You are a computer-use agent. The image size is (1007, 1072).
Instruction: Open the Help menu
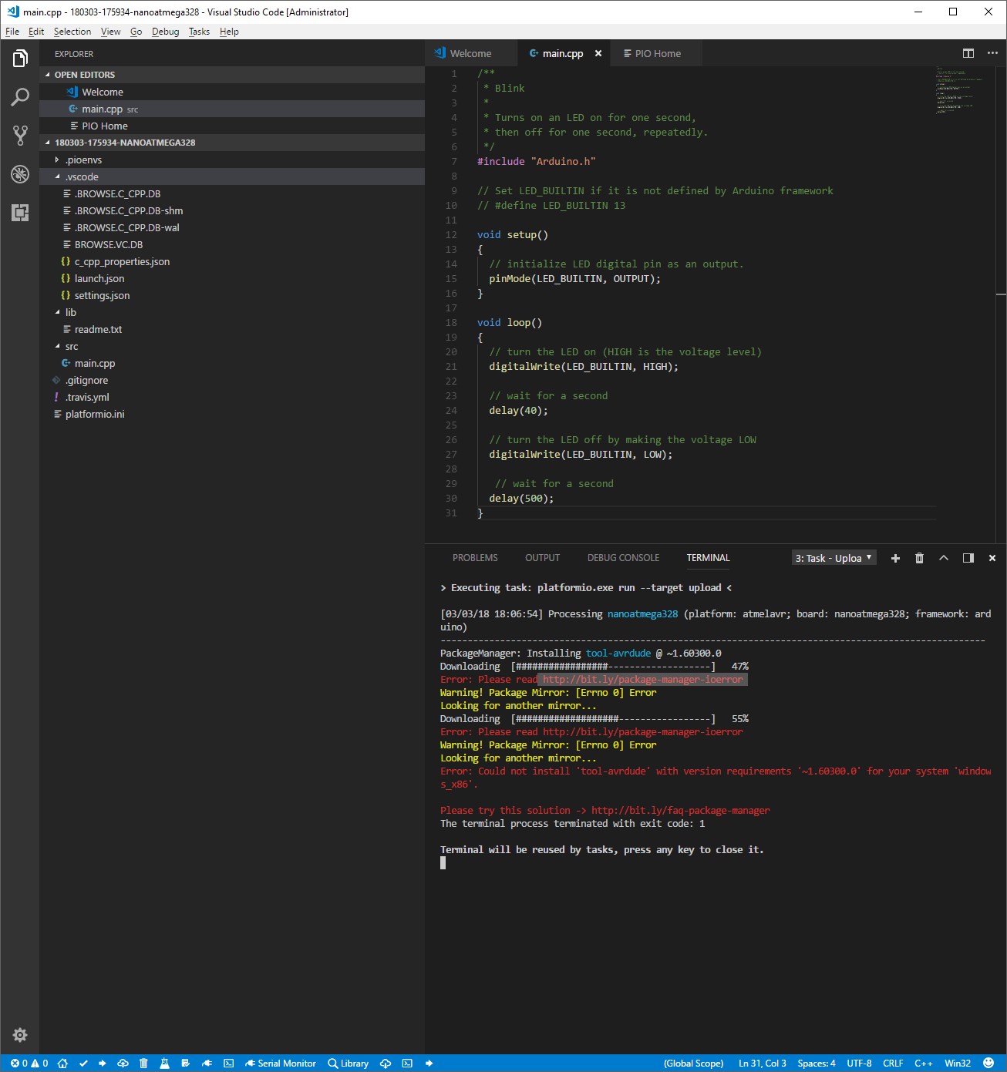click(x=229, y=32)
